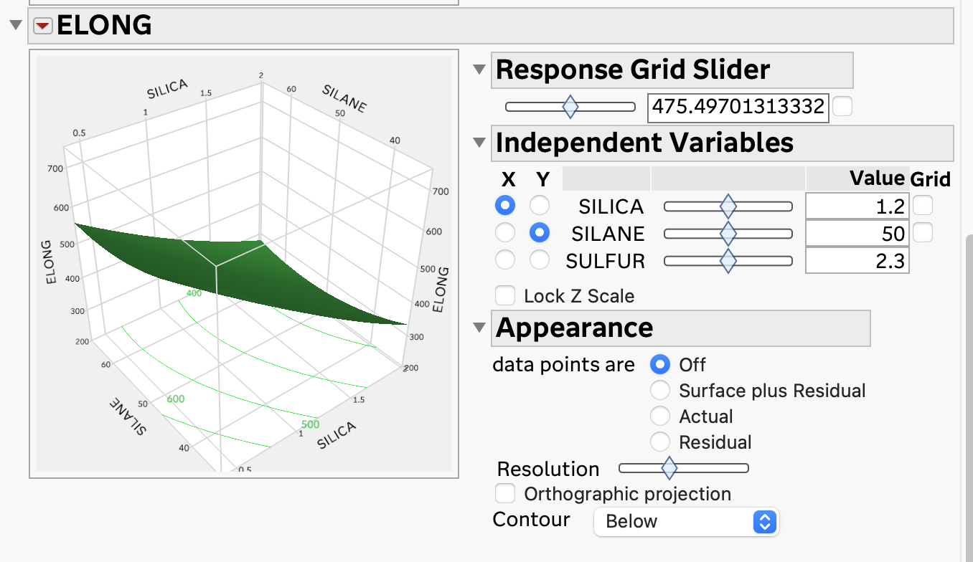
Task: Set SILICA as the Y variable
Action: pyautogui.click(x=539, y=206)
